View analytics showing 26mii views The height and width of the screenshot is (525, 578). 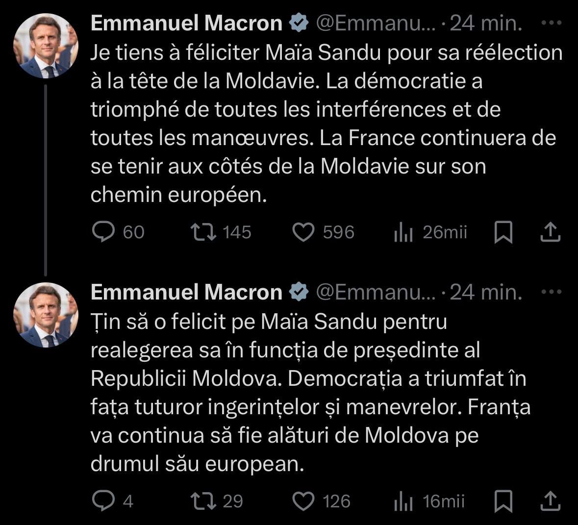click(x=404, y=232)
